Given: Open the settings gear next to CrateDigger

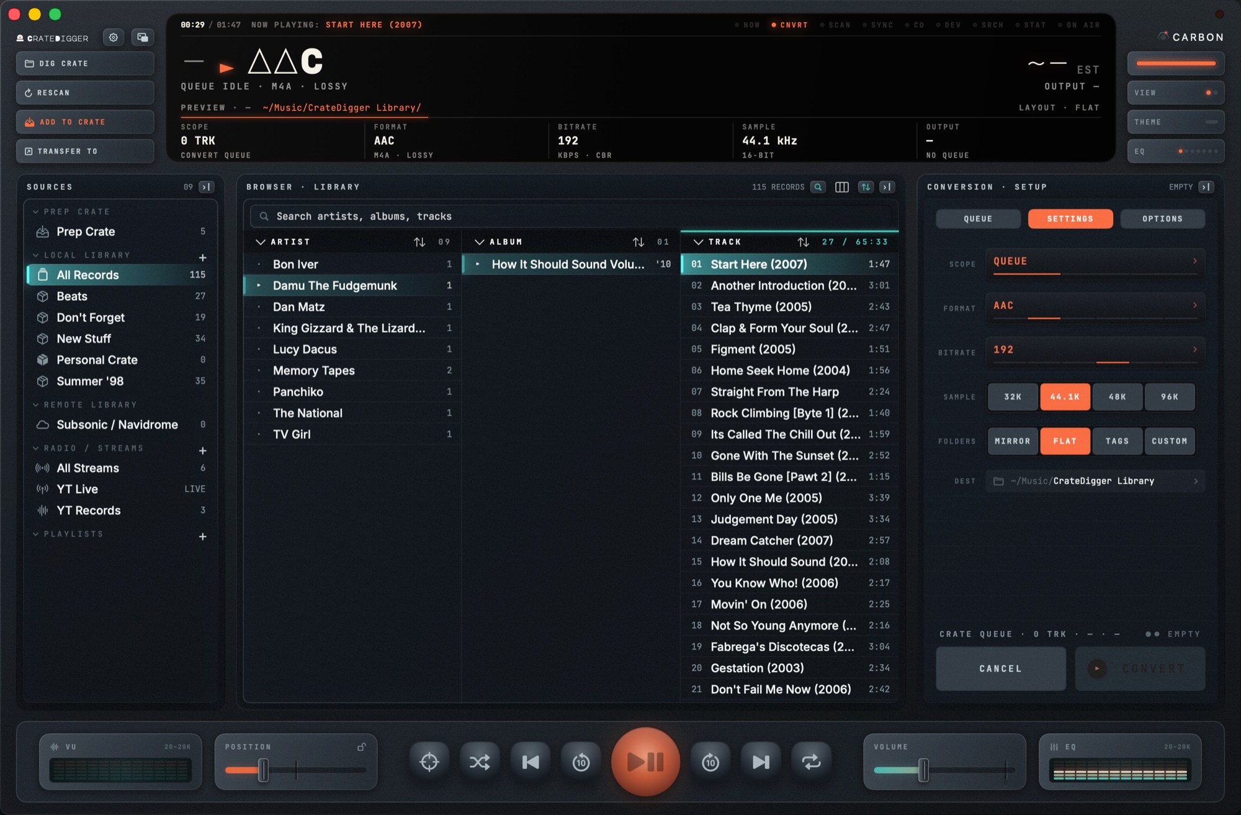Looking at the screenshot, I should coord(114,37).
